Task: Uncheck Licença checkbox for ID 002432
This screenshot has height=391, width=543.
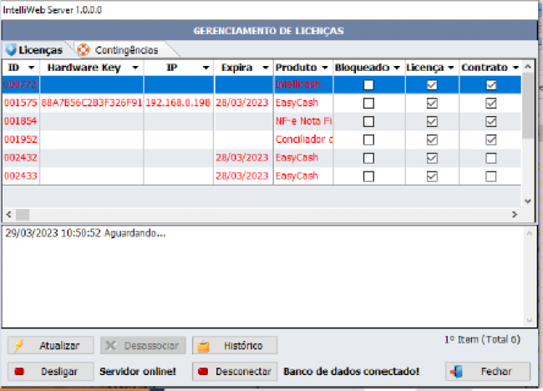Action: [432, 158]
